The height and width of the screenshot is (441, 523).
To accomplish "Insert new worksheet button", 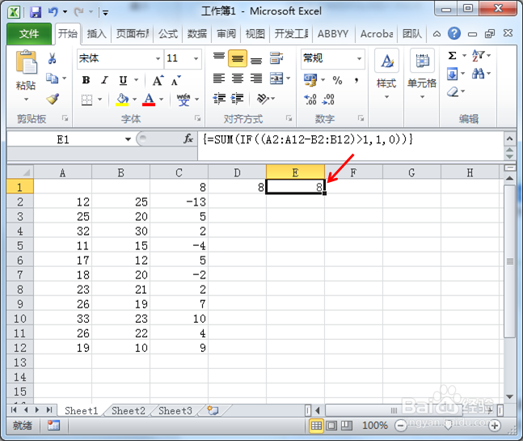I will point(213,410).
